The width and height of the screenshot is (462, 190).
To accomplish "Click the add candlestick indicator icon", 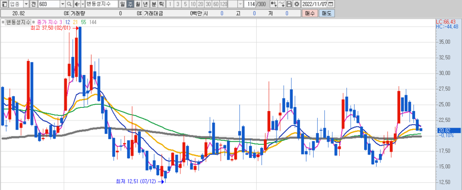I will point(273,4).
